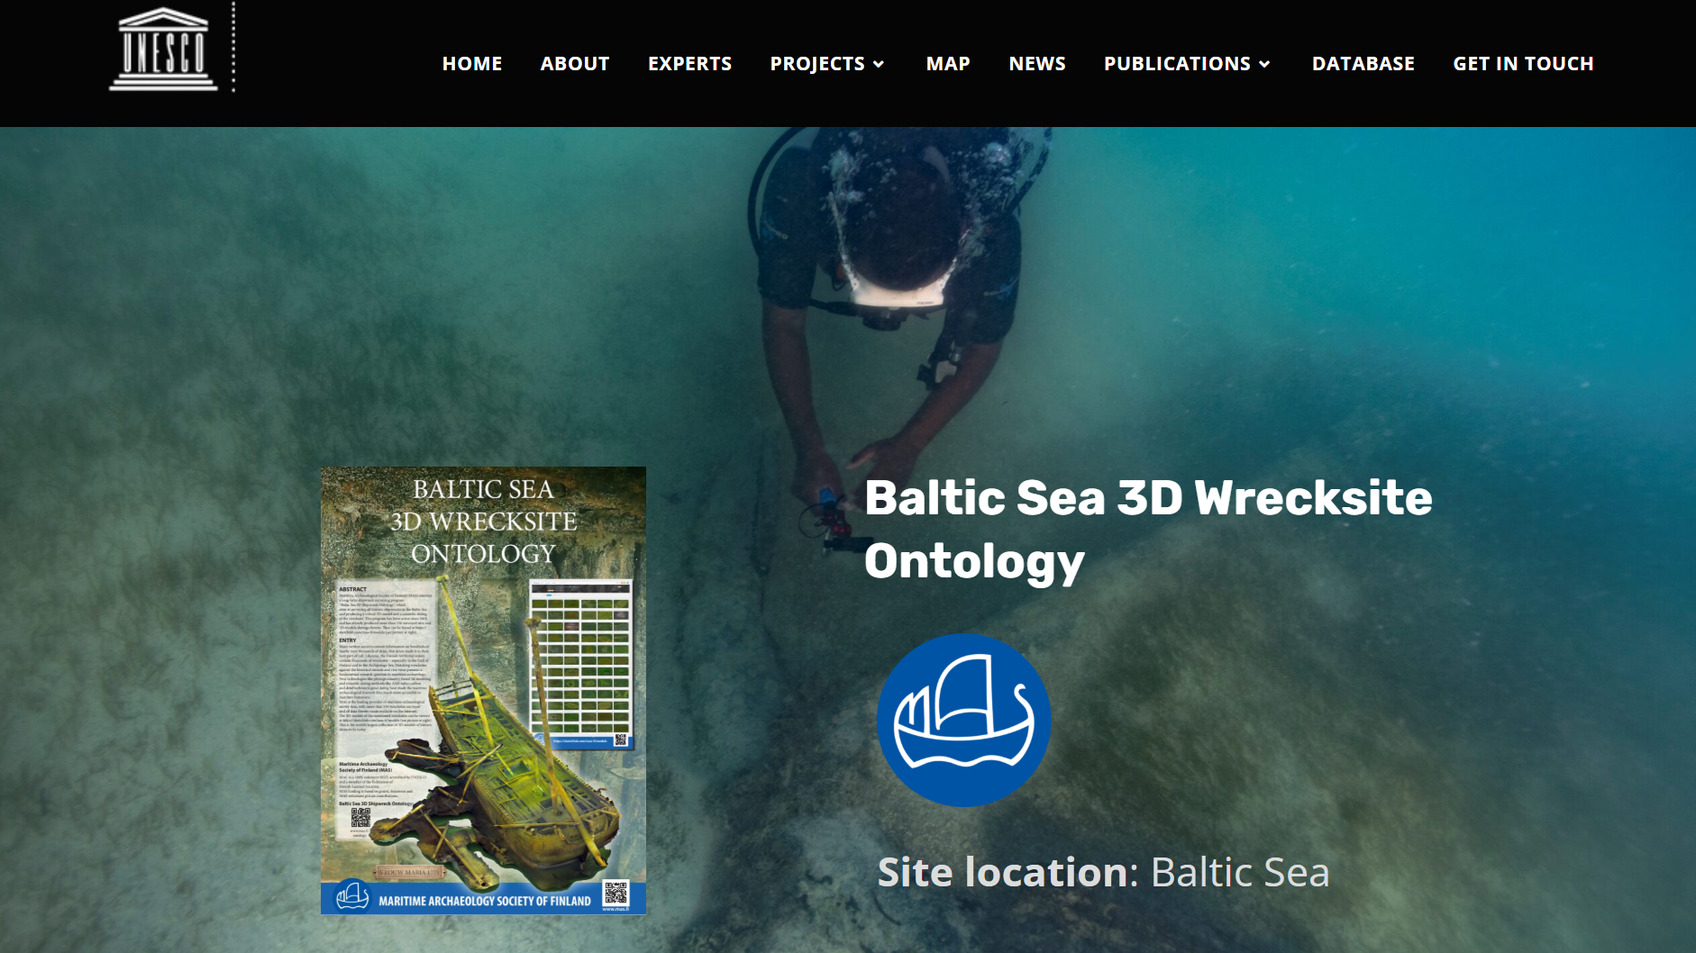The image size is (1696, 953).
Task: Open the News page
Action: tap(1037, 63)
